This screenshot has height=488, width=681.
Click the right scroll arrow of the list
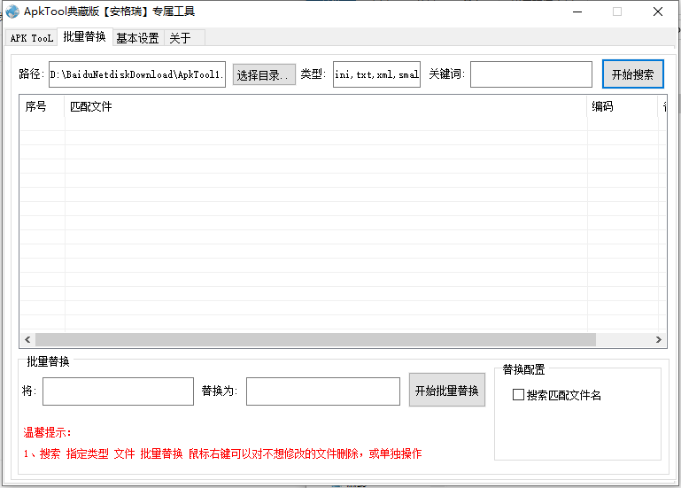pos(658,340)
